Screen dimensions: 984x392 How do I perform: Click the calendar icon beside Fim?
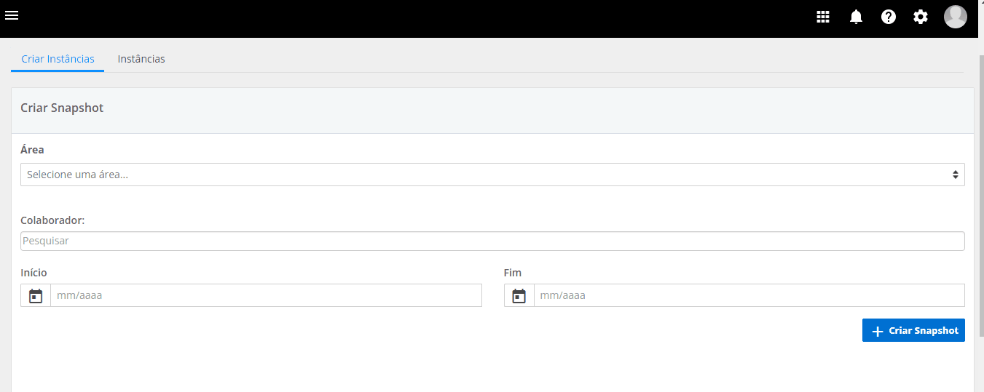[x=519, y=296]
